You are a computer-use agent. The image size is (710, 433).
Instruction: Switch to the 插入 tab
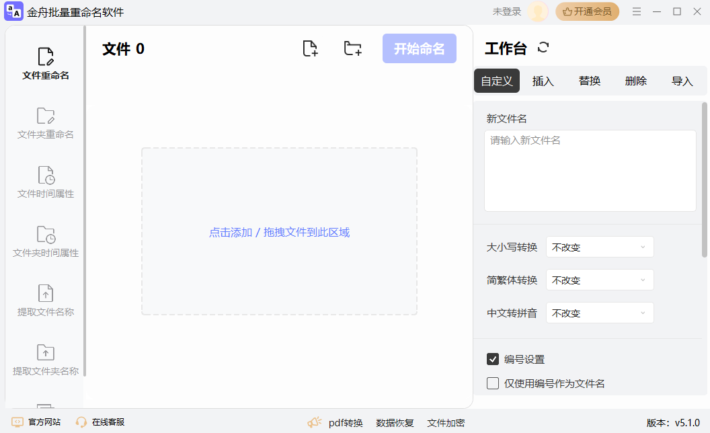(x=543, y=81)
